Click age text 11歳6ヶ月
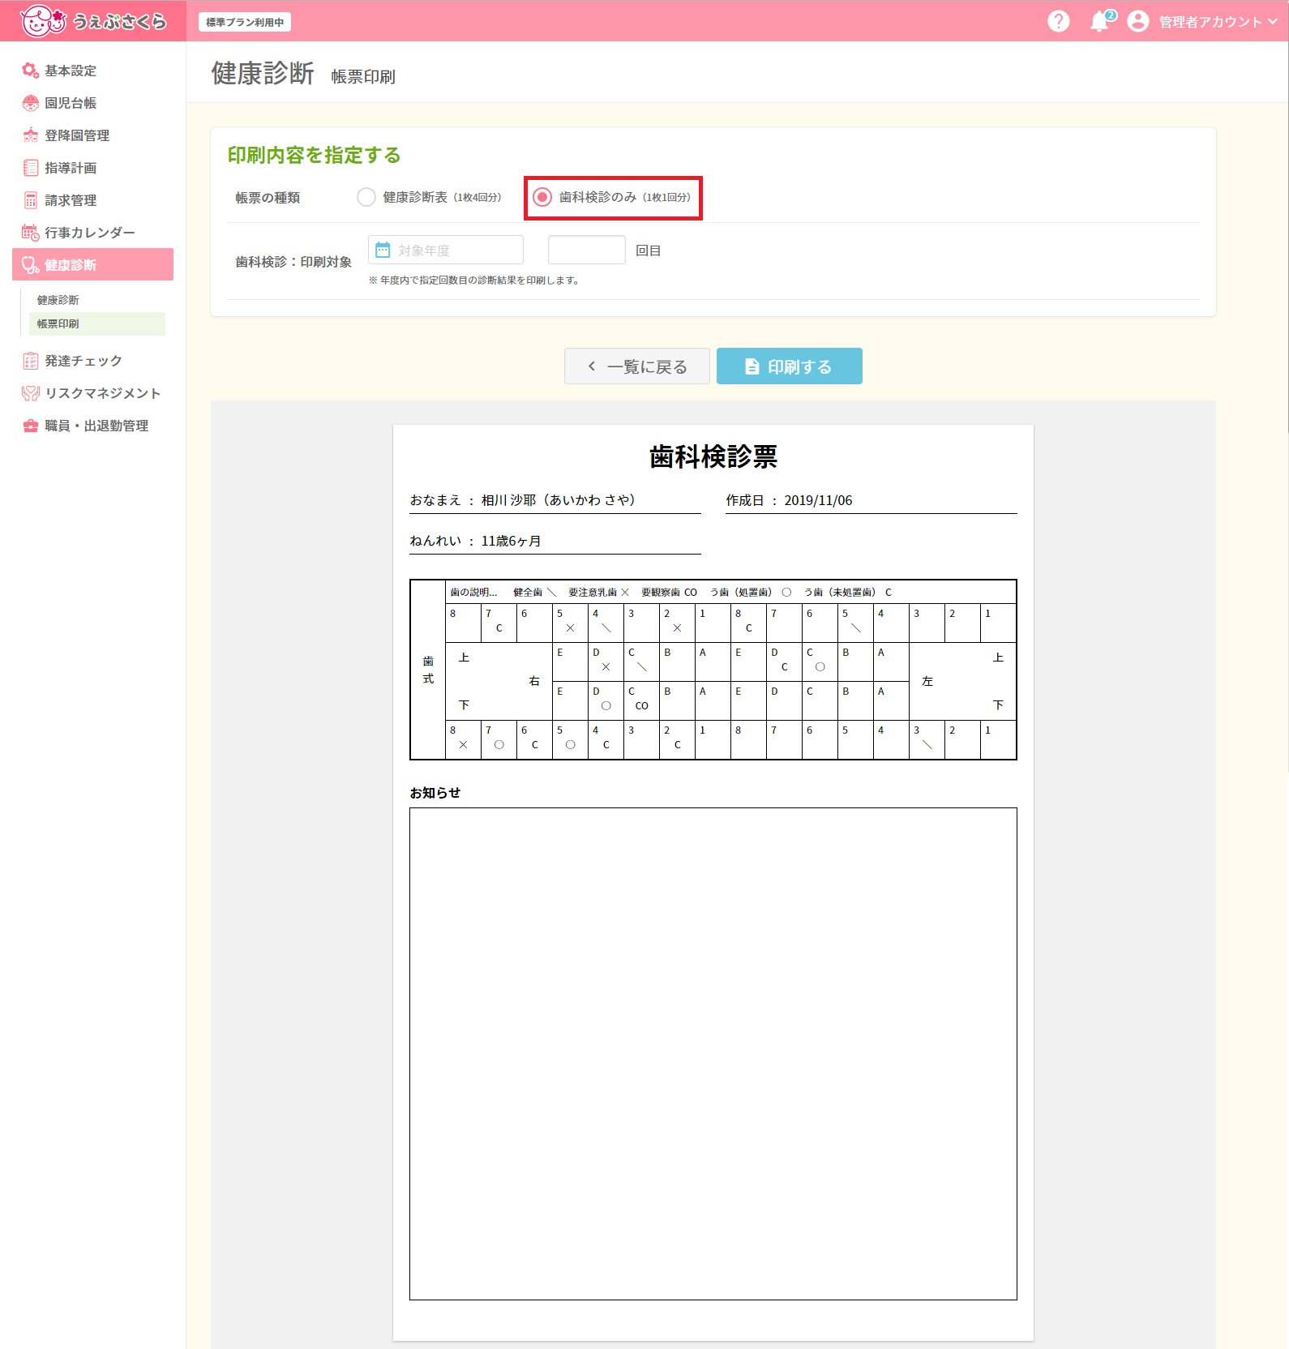 (511, 541)
